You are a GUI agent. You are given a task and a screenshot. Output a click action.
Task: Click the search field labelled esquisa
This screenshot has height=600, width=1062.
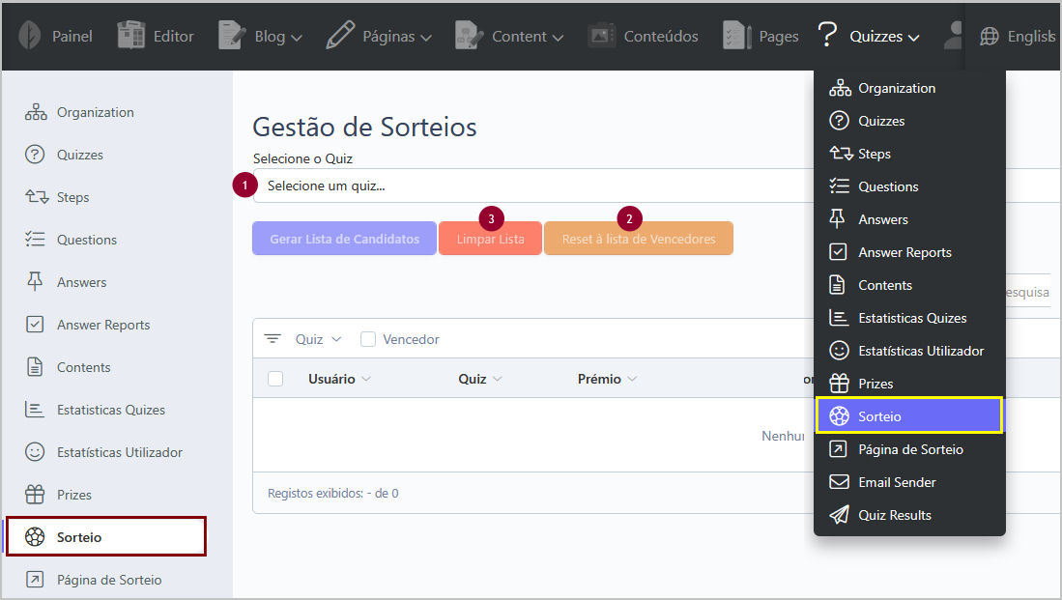pyautogui.click(x=1027, y=292)
